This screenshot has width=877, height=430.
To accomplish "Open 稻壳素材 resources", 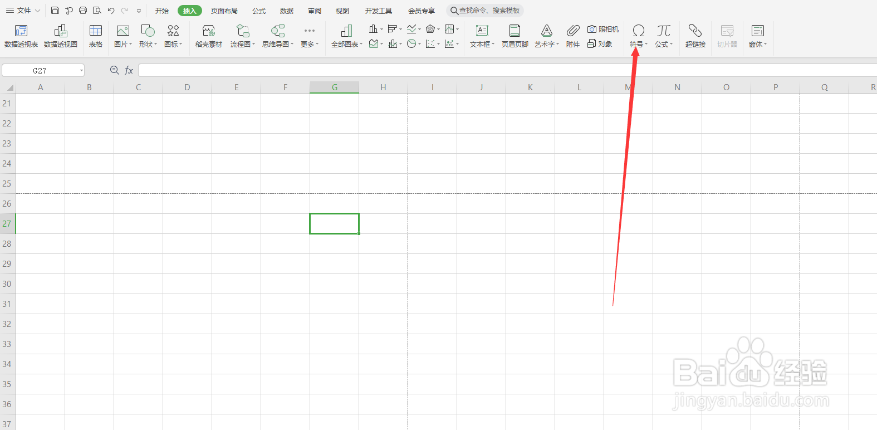I will pos(209,36).
